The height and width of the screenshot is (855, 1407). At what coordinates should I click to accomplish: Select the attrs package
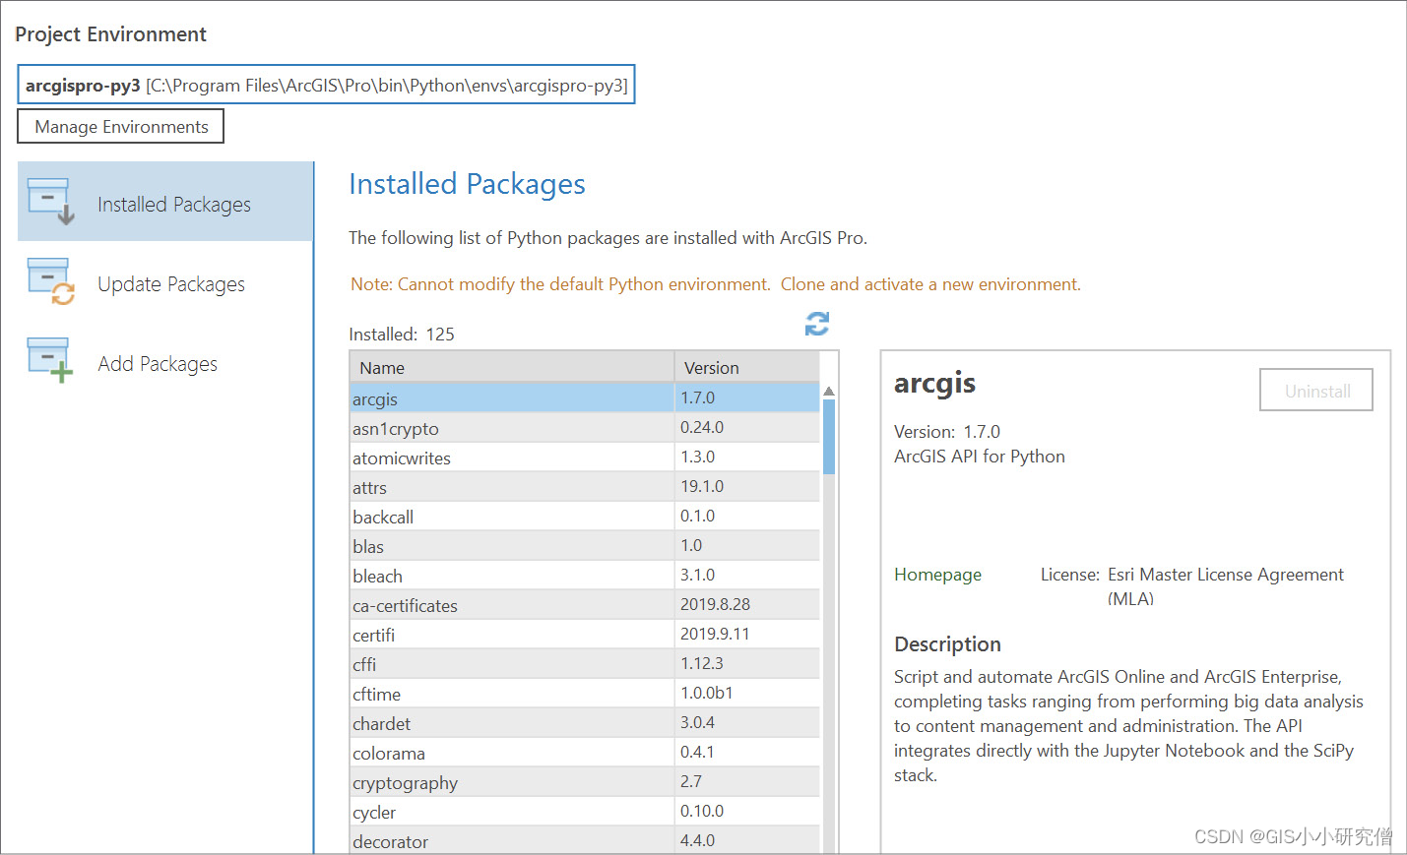coord(585,486)
